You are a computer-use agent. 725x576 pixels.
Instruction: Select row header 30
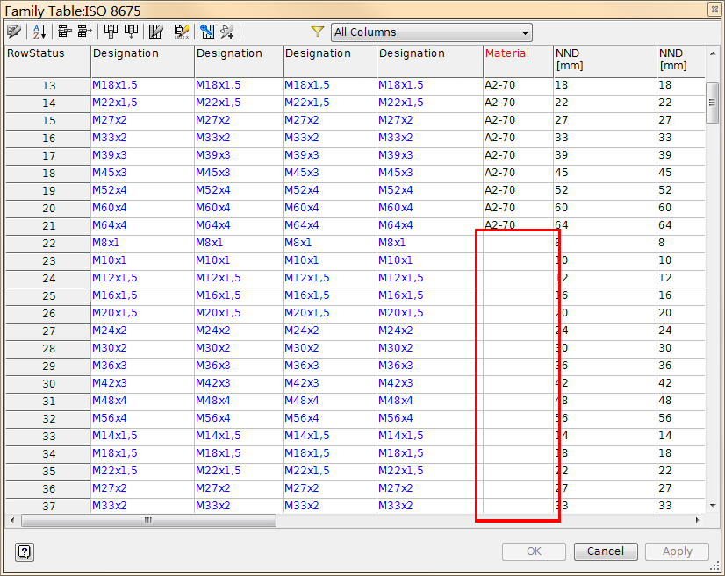(48, 384)
